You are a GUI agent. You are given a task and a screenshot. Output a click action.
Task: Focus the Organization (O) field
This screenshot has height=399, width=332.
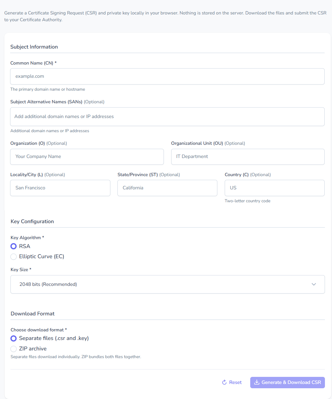[x=87, y=157]
